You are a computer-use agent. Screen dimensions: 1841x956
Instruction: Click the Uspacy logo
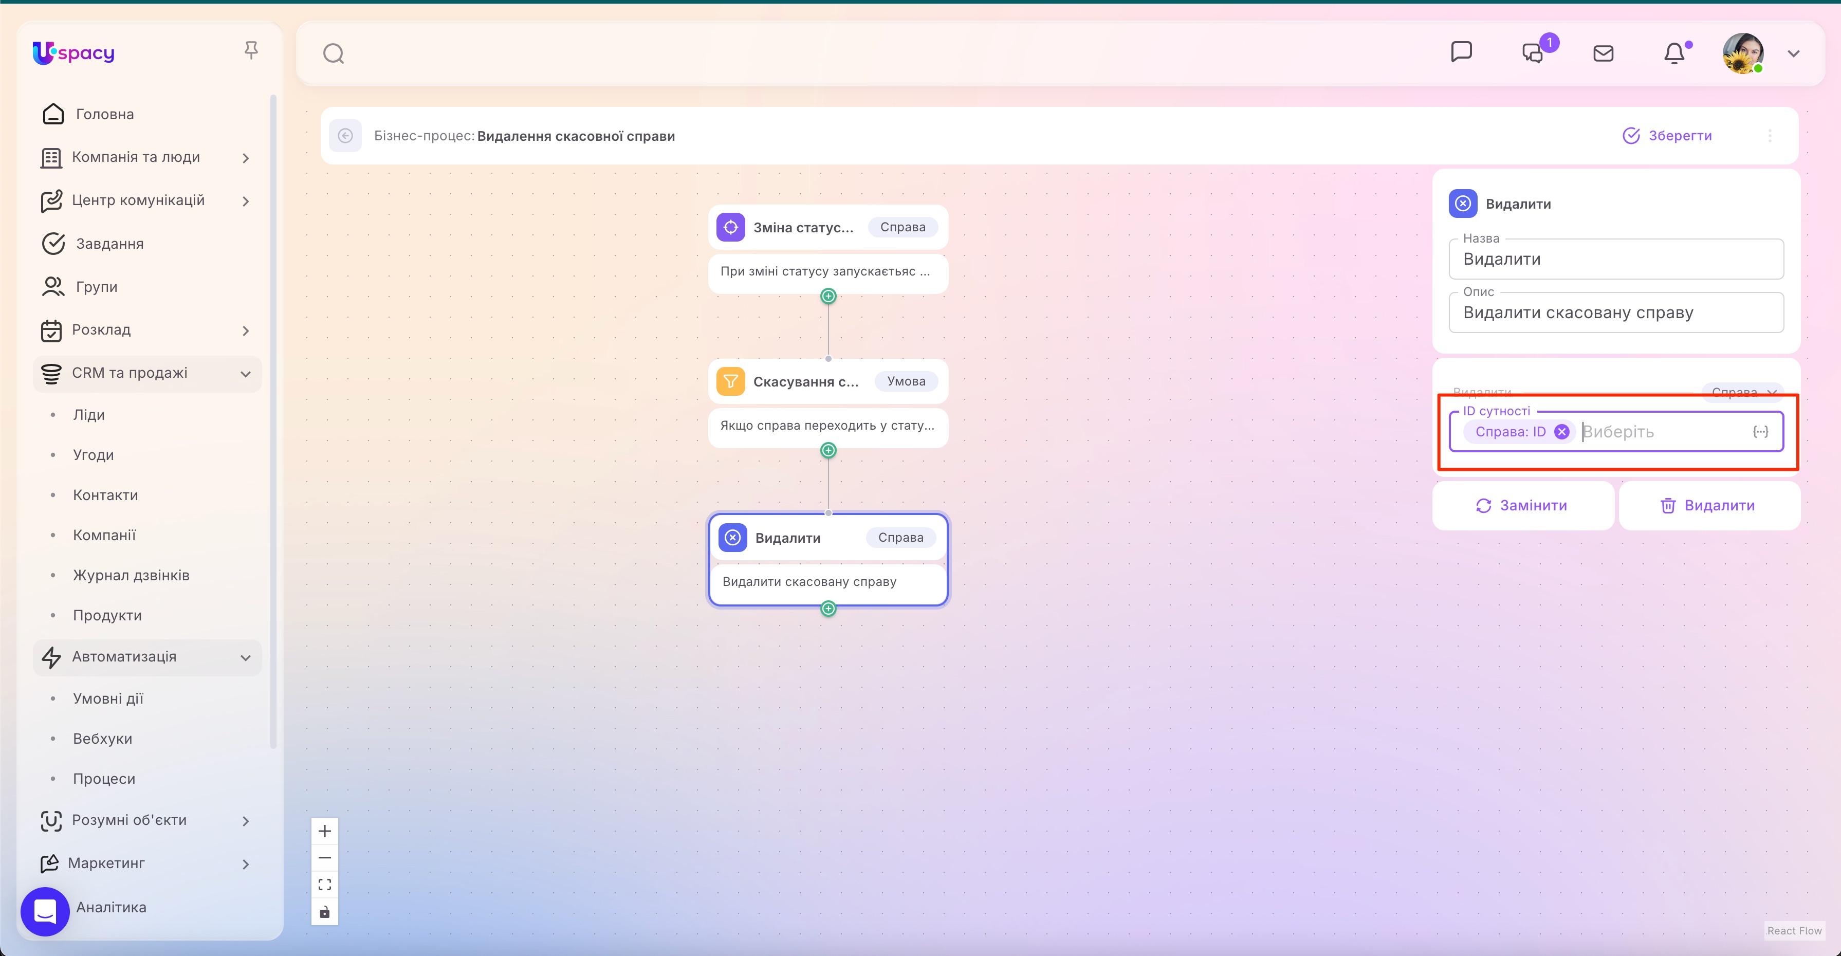73,52
